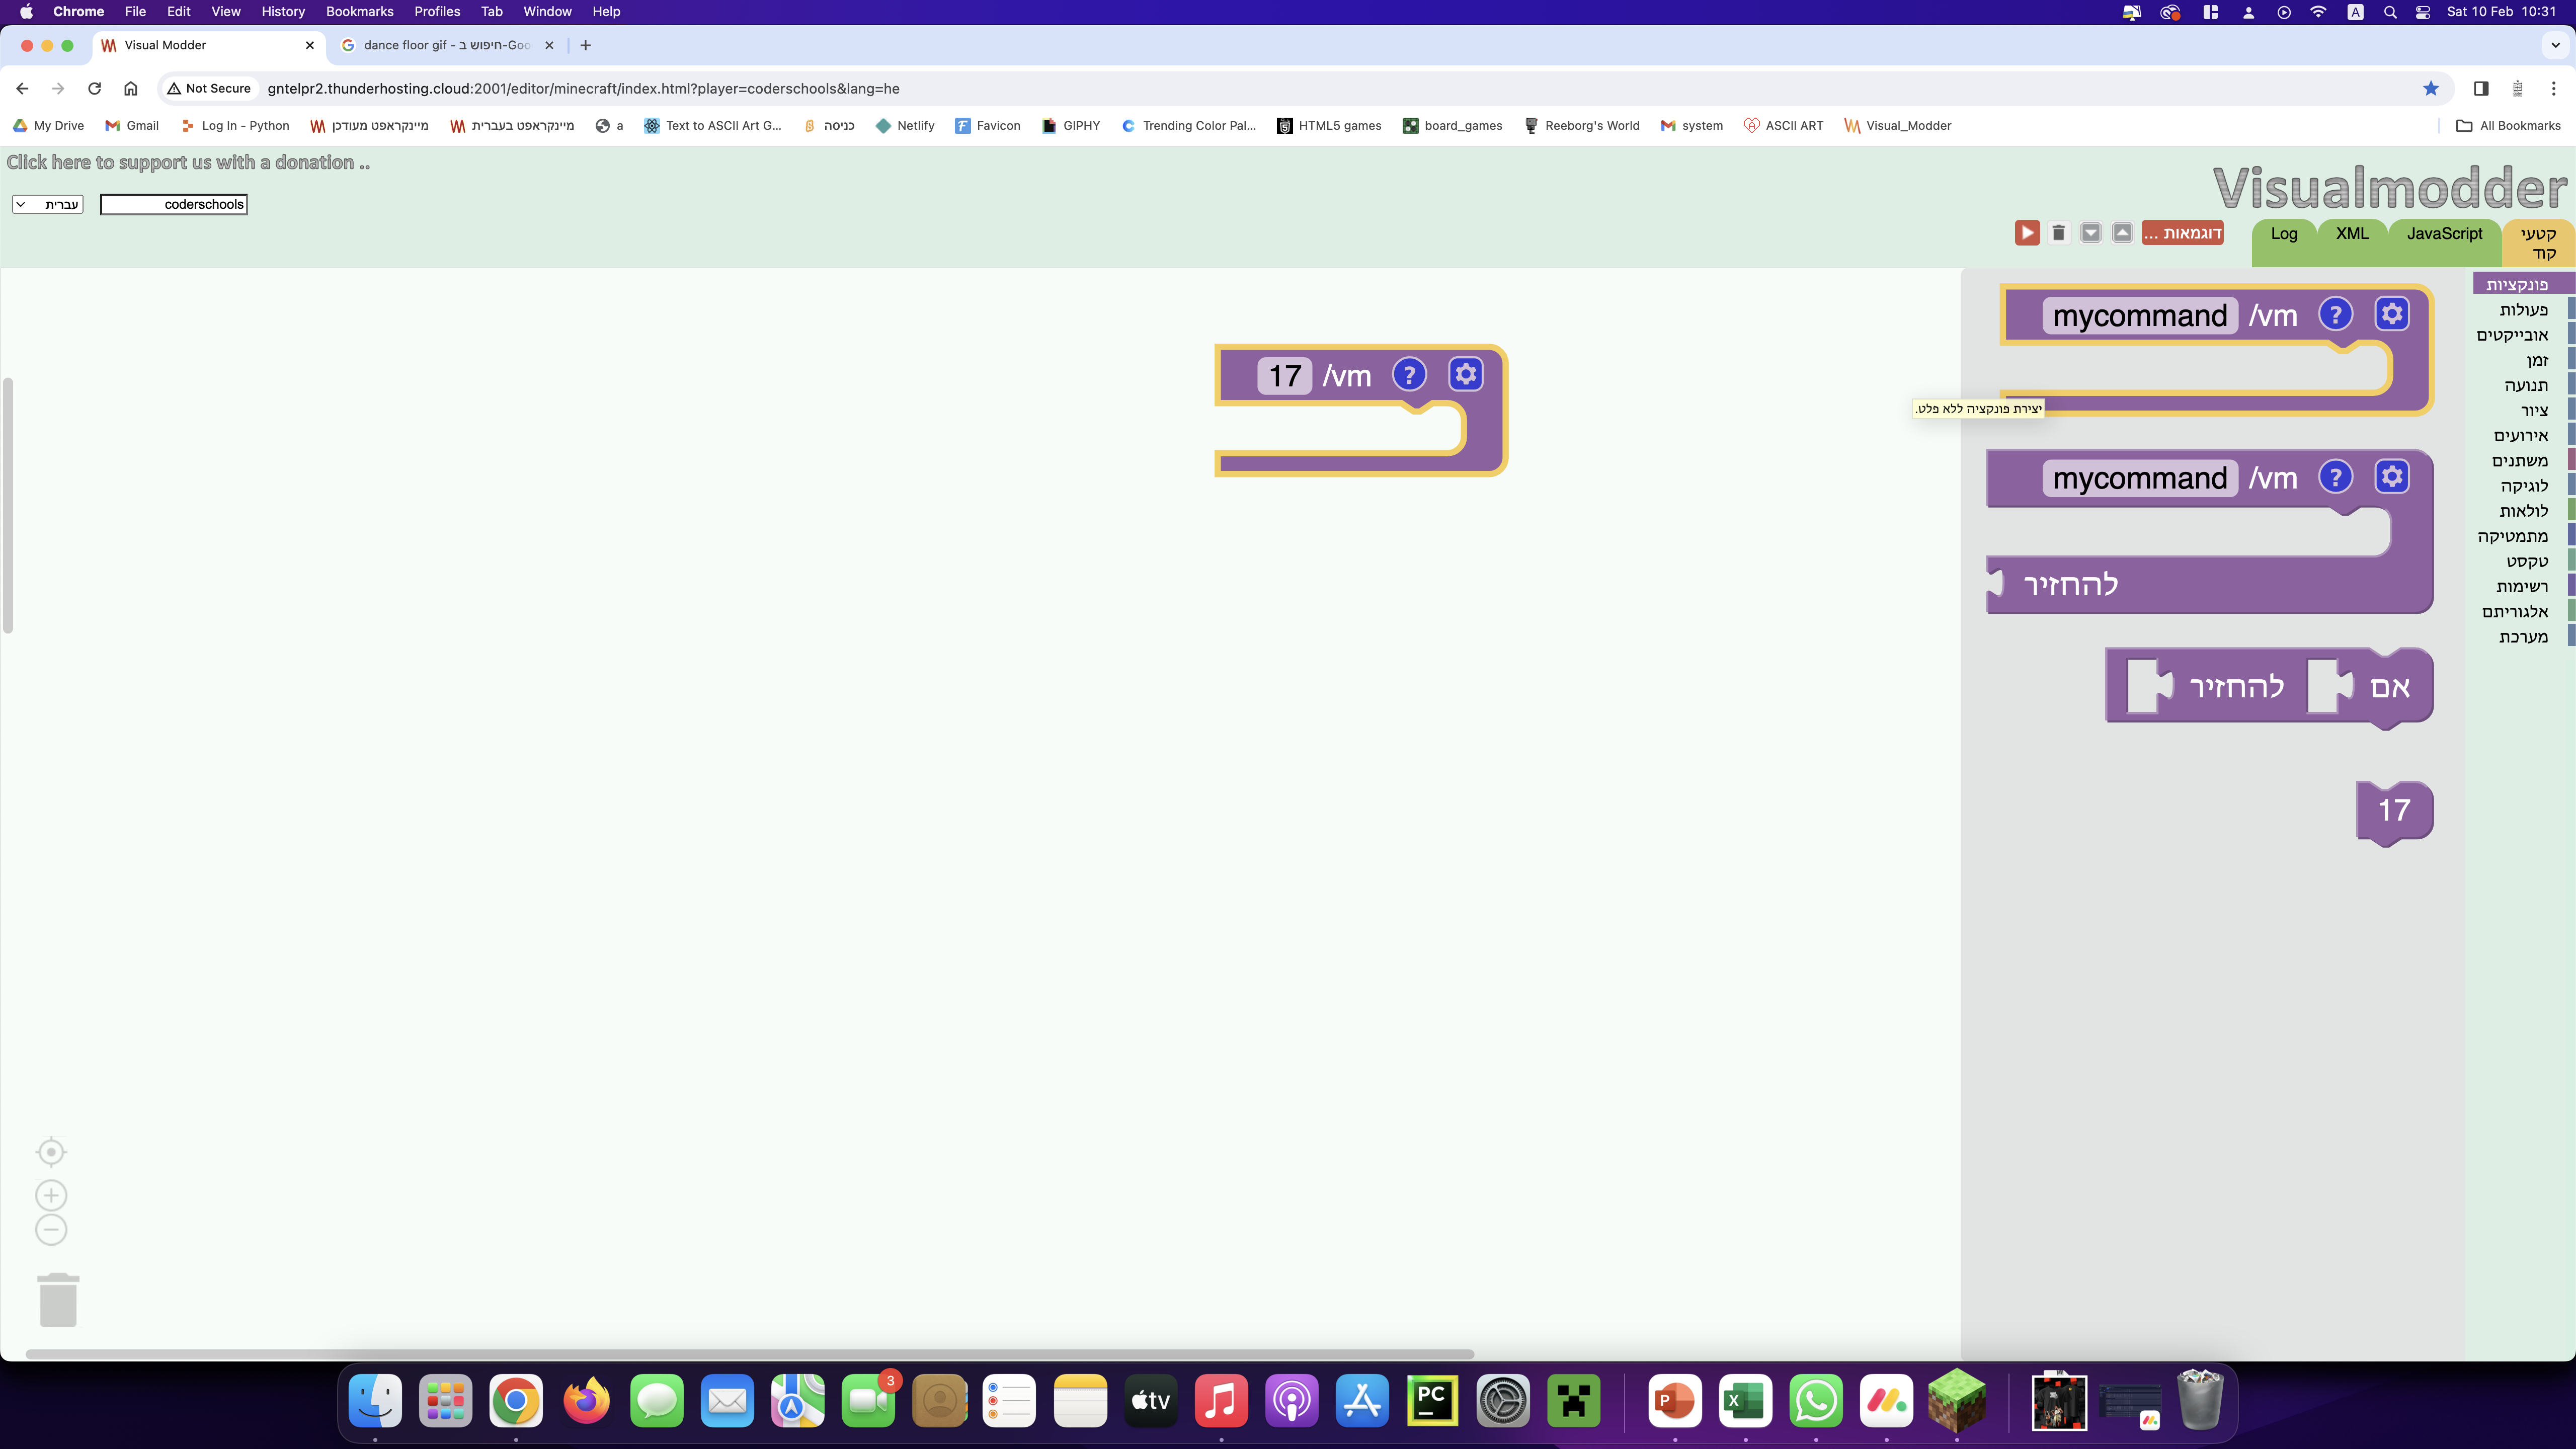
Task: Open the Chrome three-dot menu
Action: pos(2553,88)
